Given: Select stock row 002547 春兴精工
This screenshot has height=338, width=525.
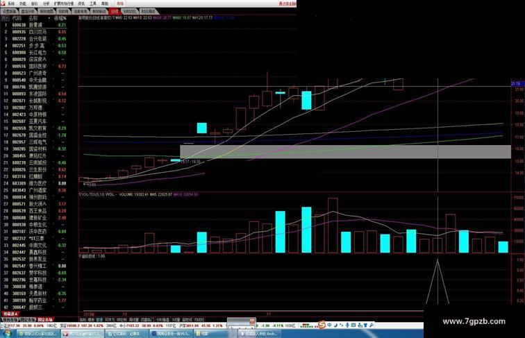Looking at the screenshot, I should [35, 266].
